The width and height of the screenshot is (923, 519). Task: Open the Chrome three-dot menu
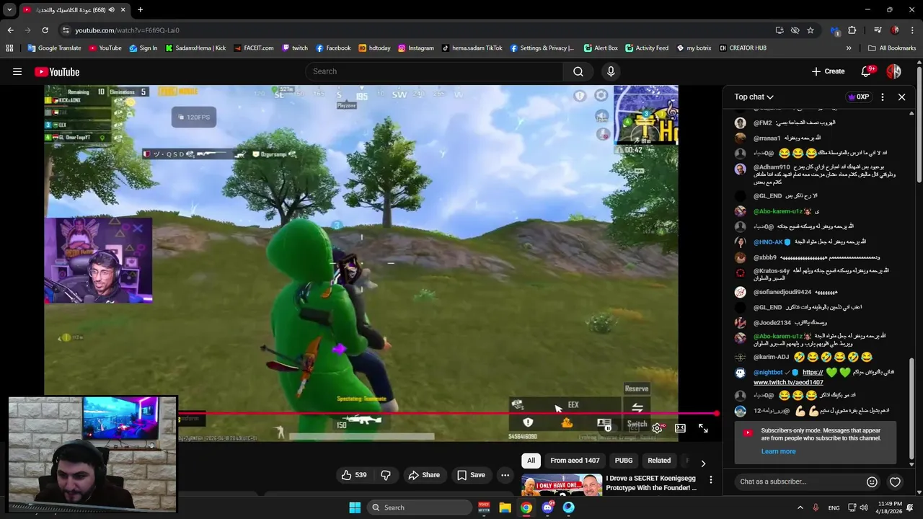[911, 30]
